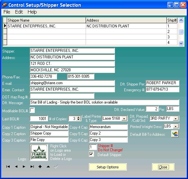Go to first shipper record
The height and width of the screenshot is (179, 188).
coord(8,166)
